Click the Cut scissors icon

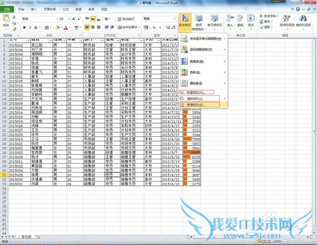coord(14,17)
